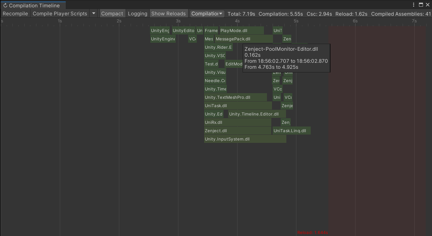Select the PlayMode.dll timeline bar
Screen dimensions: 432x236
[x=242, y=31]
